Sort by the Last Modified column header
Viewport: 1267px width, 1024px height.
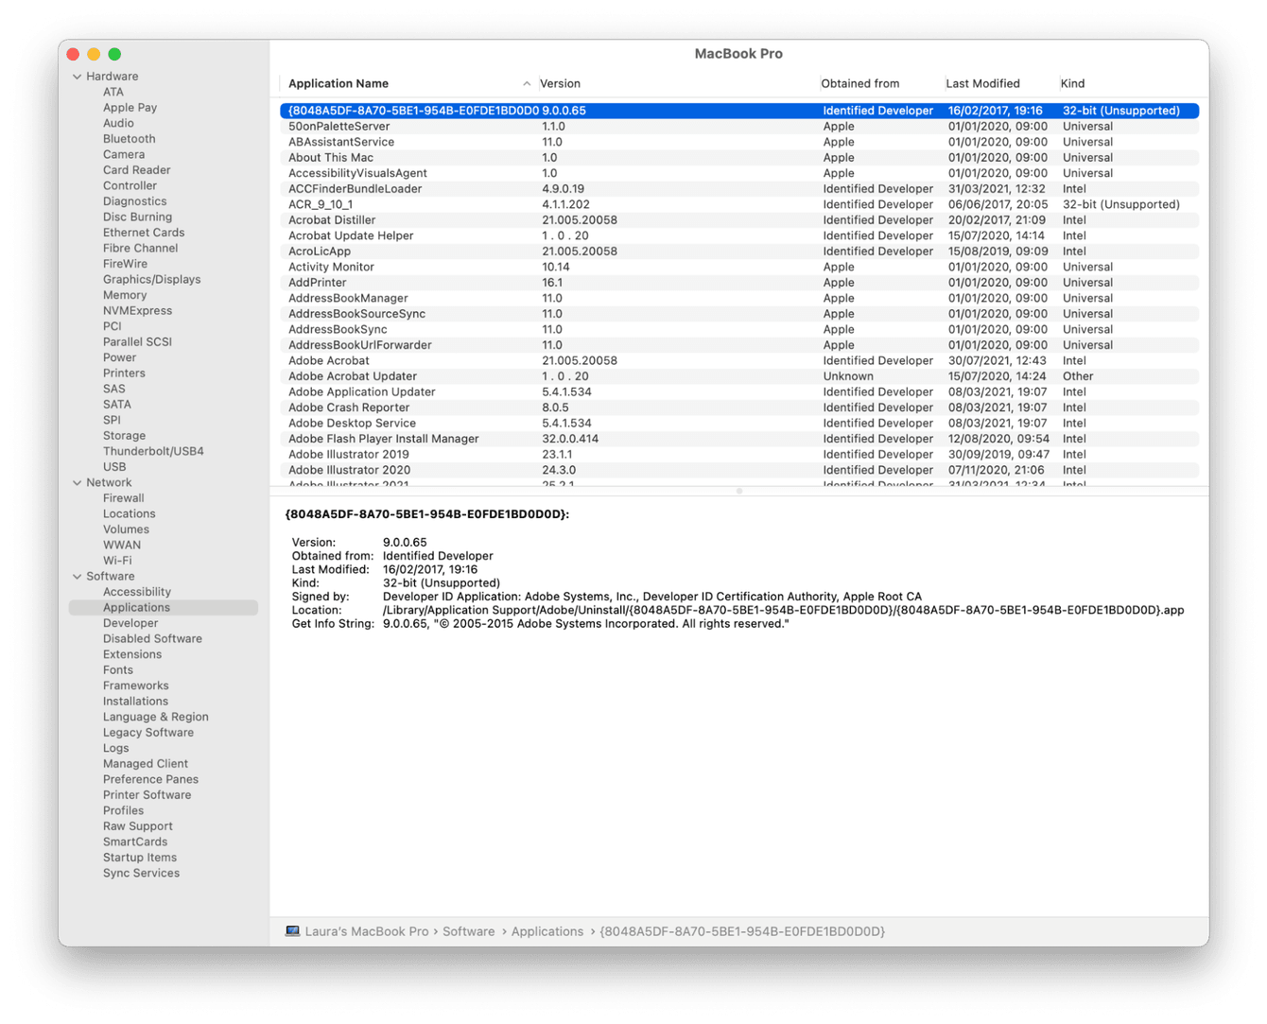coord(982,84)
